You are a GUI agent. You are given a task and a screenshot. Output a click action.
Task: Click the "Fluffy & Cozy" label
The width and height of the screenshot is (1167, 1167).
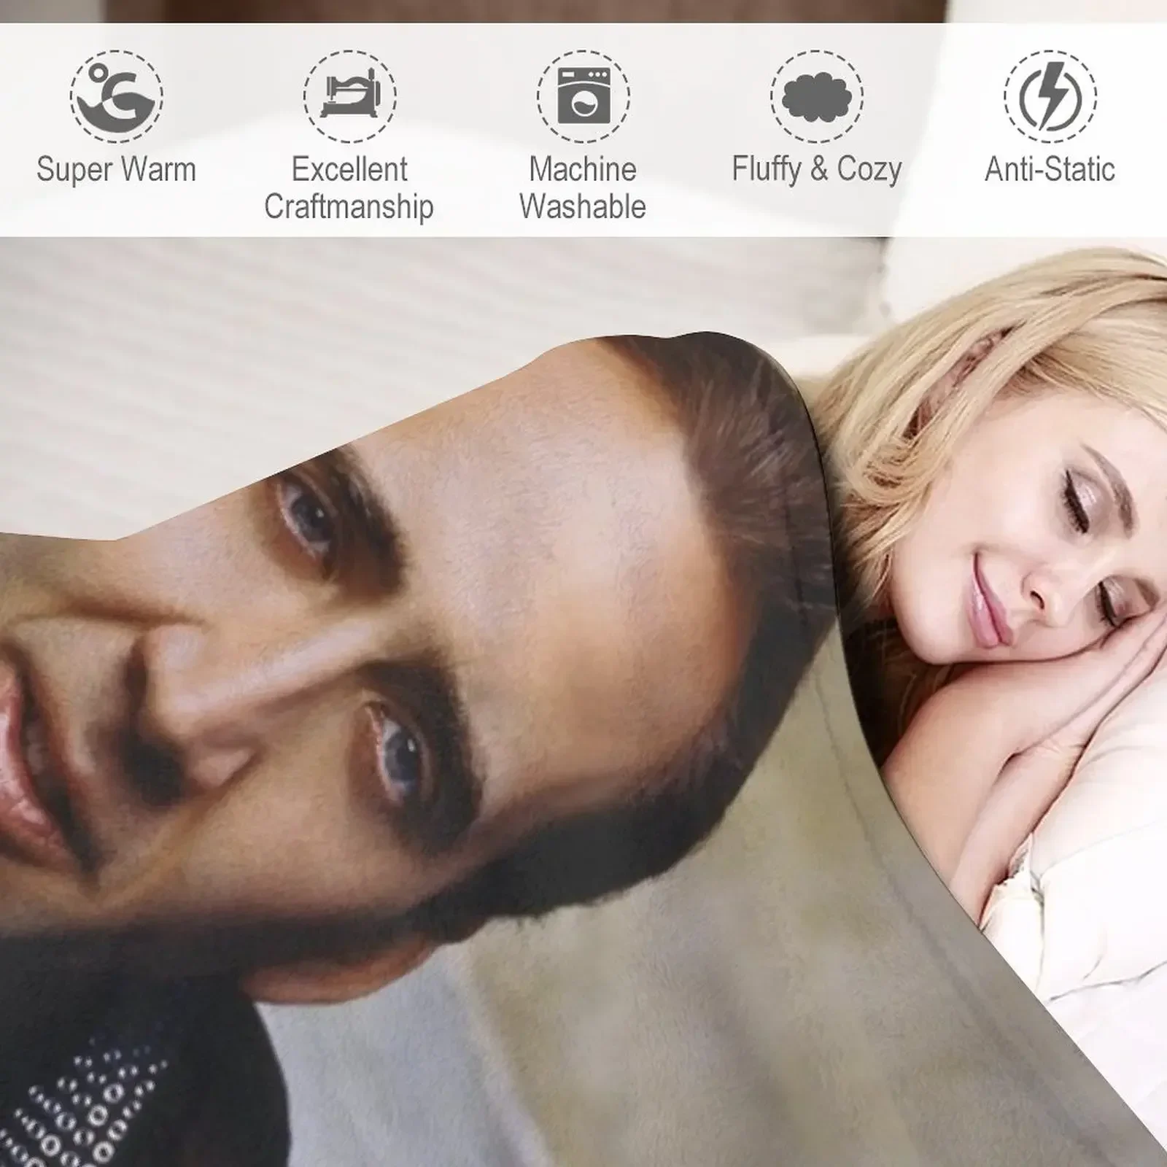[817, 170]
